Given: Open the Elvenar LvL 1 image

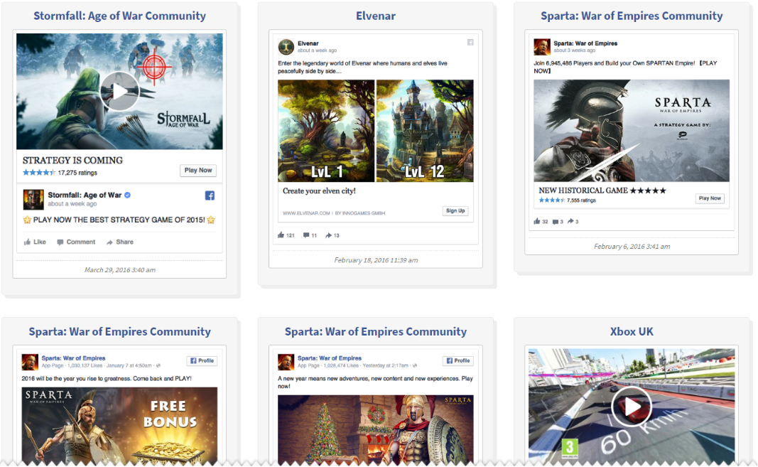Looking at the screenshot, I should pyautogui.click(x=326, y=131).
